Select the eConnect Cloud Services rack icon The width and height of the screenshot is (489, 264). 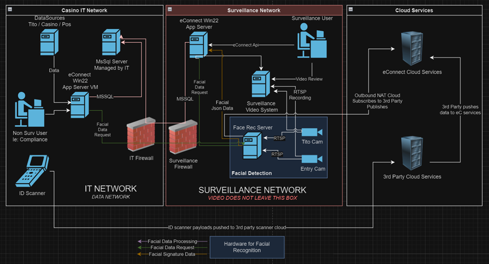click(x=412, y=48)
